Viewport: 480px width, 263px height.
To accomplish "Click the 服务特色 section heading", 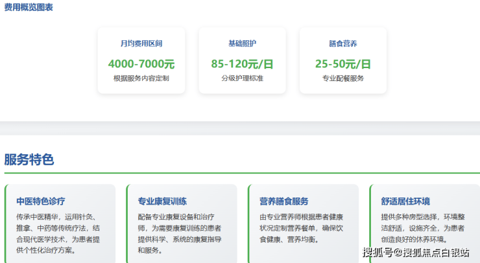I will 29,159.
